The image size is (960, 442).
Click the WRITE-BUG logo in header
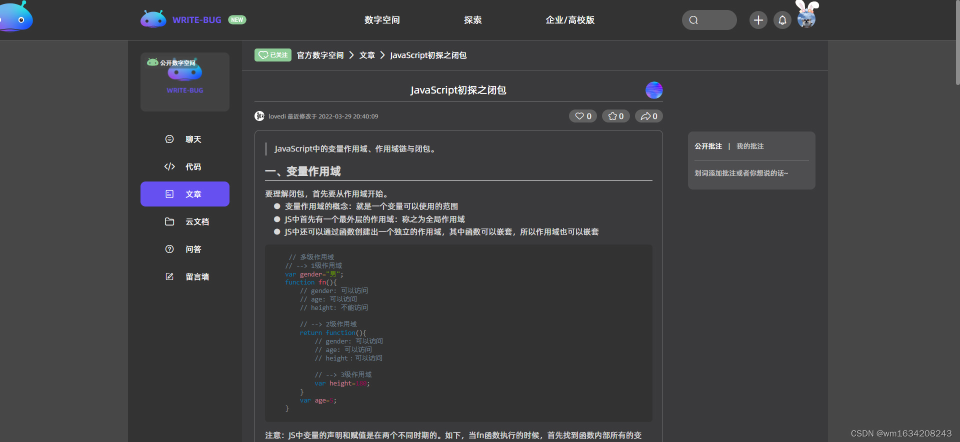pyautogui.click(x=181, y=19)
